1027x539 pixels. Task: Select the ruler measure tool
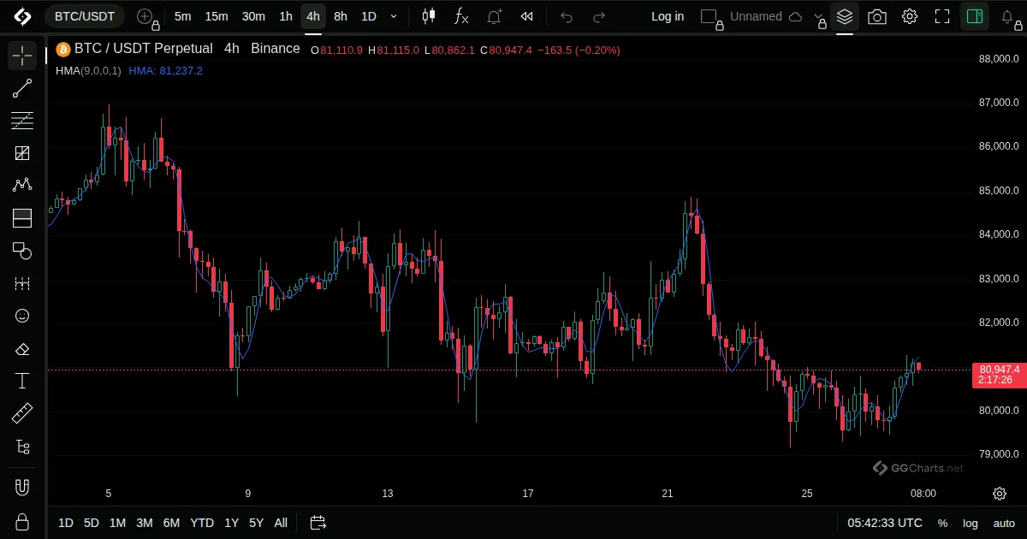pyautogui.click(x=22, y=414)
